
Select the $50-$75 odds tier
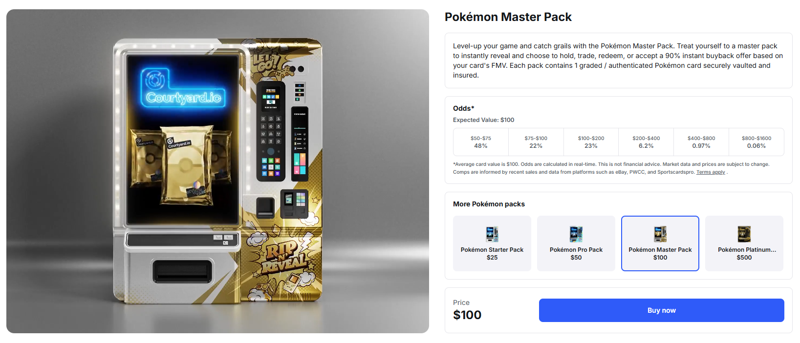(481, 142)
